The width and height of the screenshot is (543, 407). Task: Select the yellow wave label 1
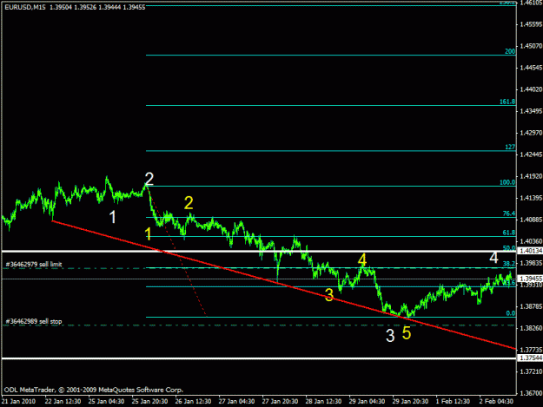pyautogui.click(x=149, y=234)
